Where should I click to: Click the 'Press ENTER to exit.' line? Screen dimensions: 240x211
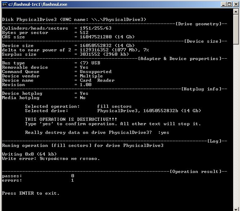tap(31, 193)
